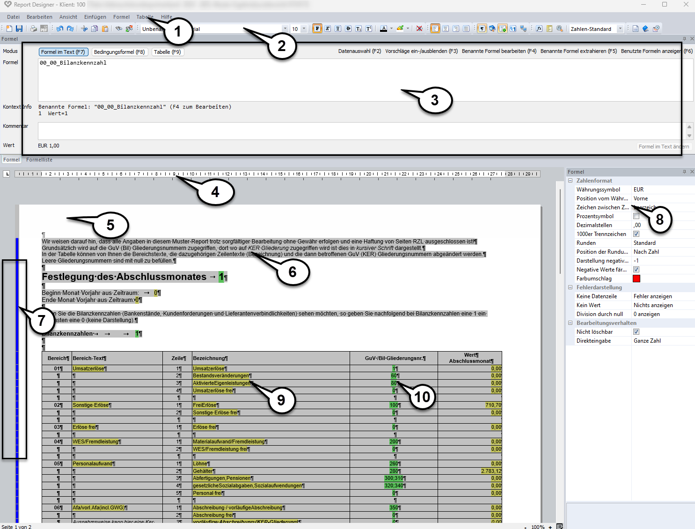Toggle the Nicht löschbar checkbox
The height and width of the screenshot is (529, 695).
636,332
